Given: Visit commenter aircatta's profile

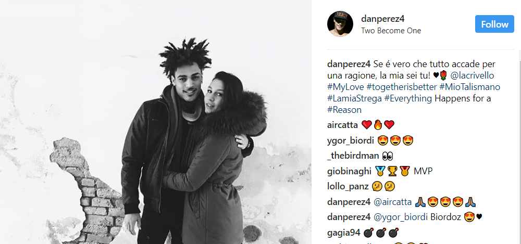Looking at the screenshot, I should (x=343, y=125).
